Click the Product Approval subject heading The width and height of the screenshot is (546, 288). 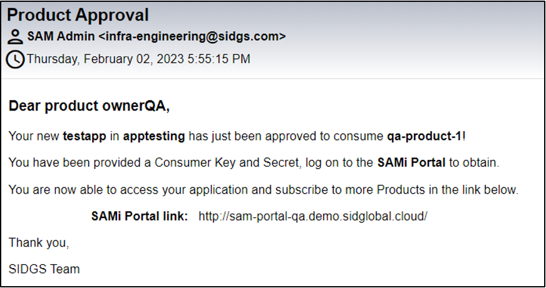(x=78, y=15)
